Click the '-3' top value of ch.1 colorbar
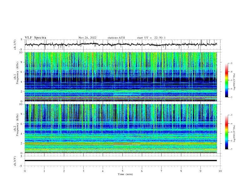 (231, 63)
